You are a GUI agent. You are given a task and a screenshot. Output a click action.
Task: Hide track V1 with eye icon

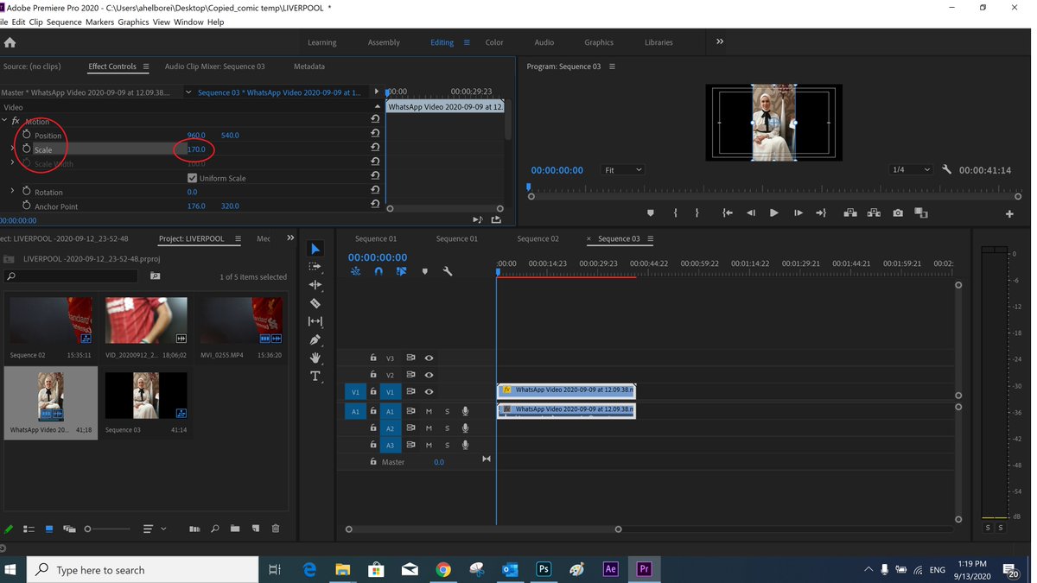tap(429, 392)
